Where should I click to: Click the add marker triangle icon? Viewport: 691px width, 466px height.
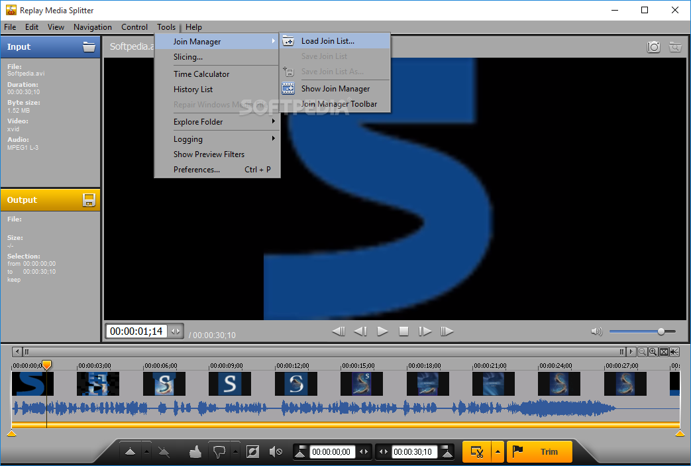pos(130,451)
